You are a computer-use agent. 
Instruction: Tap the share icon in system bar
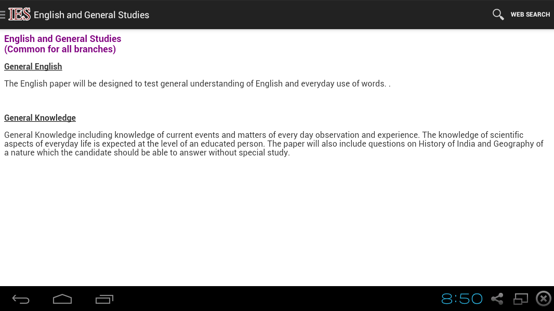(497, 299)
